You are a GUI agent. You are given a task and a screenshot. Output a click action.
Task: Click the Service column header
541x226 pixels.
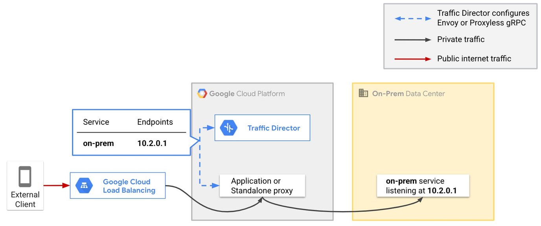coord(96,122)
